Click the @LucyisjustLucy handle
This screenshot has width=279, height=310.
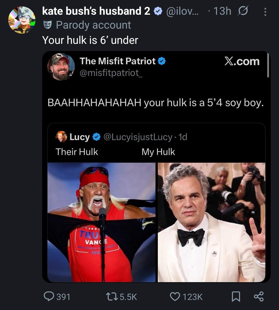[138, 137]
